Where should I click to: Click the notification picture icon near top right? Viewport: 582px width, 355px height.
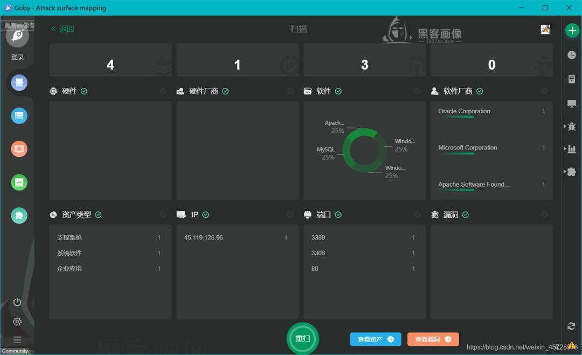click(545, 29)
